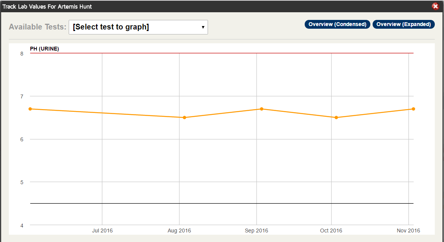Image resolution: width=444 pixels, height=242 pixels.
Task: Click the Available Tests label
Action: pos(38,27)
